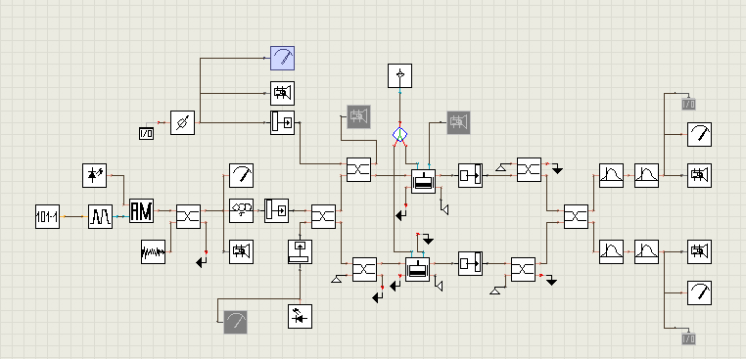Select coupler feeding the upper modulator
Image resolution: width=746 pixels, height=359 pixels.
point(358,170)
